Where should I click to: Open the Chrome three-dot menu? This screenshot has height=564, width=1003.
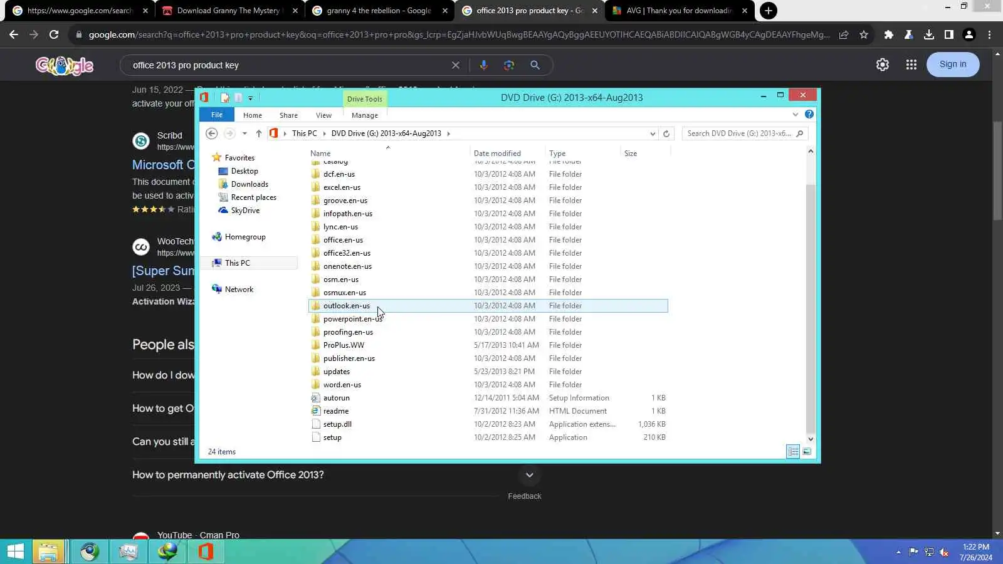[990, 34]
